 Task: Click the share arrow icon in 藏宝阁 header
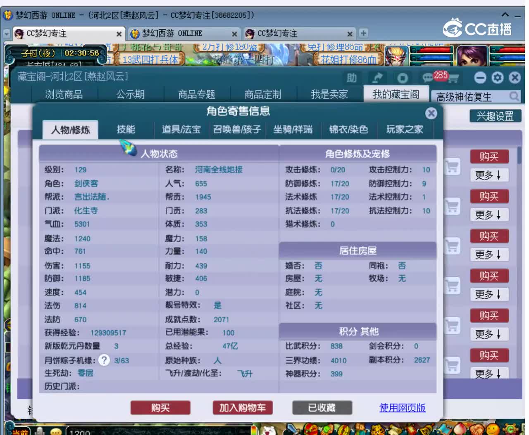377,78
